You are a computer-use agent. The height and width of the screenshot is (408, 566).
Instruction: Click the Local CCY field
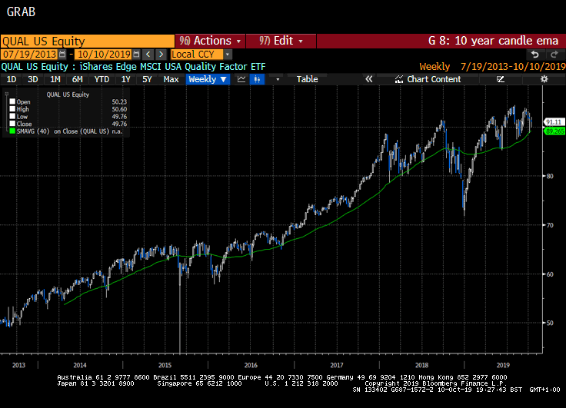click(x=197, y=55)
